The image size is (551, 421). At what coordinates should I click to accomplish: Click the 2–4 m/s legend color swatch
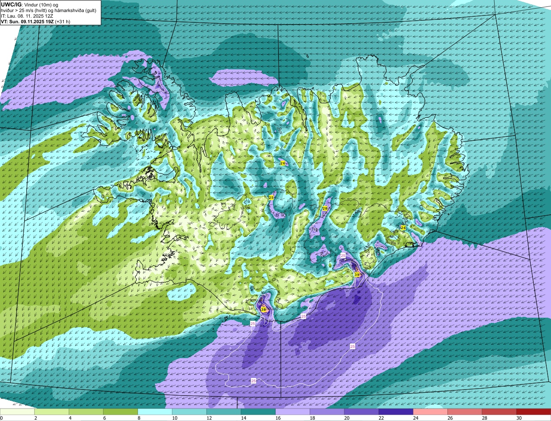tap(52, 412)
